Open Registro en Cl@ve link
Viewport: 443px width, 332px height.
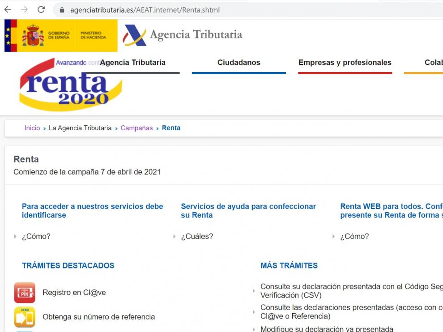click(x=74, y=293)
